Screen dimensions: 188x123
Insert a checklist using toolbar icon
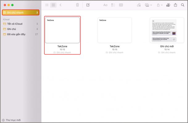[113, 5]
